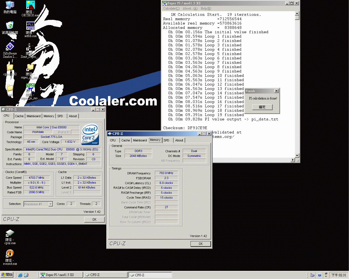The image size is (349, 279).
Task: Click the Checksum DF91CE9E line in Super PI
Action: pyautogui.click(x=185, y=128)
